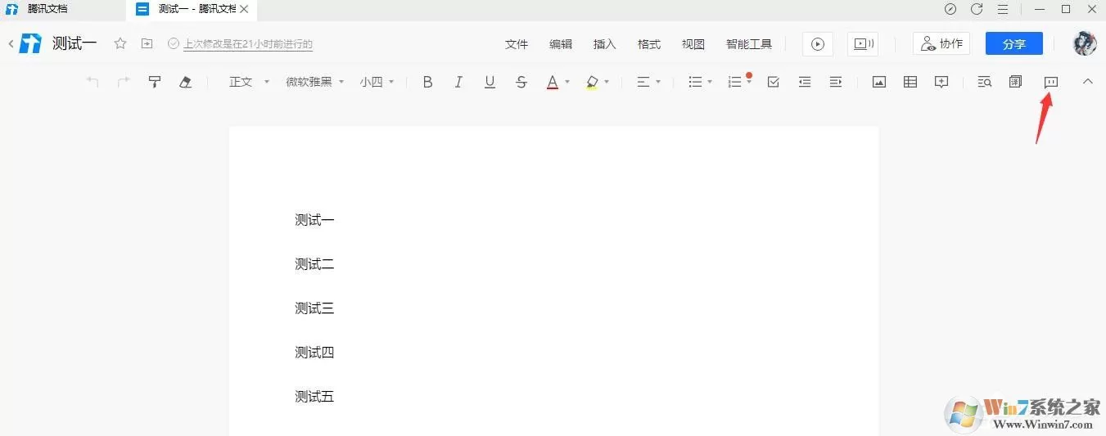Insert a table from the toolbar
Image resolution: width=1106 pixels, height=436 pixels.
pos(910,82)
